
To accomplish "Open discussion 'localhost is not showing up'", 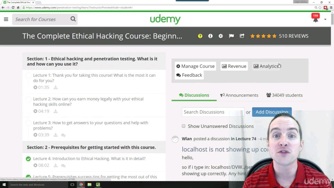I will tap(225, 150).
